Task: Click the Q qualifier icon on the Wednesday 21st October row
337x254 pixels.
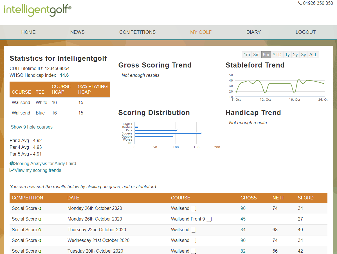Action: (40, 241)
